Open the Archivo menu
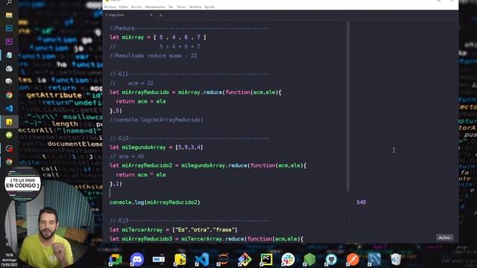Image resolution: width=477 pixels, height=268 pixels. [110, 7]
